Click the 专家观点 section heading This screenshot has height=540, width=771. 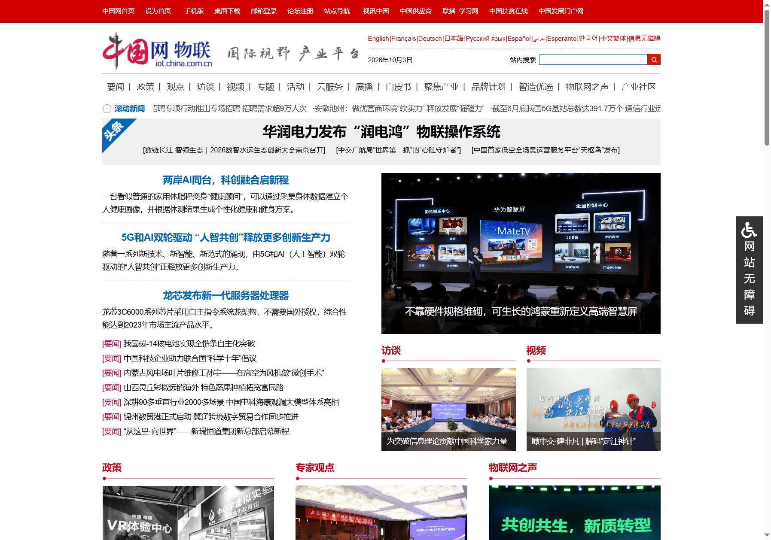tap(315, 467)
